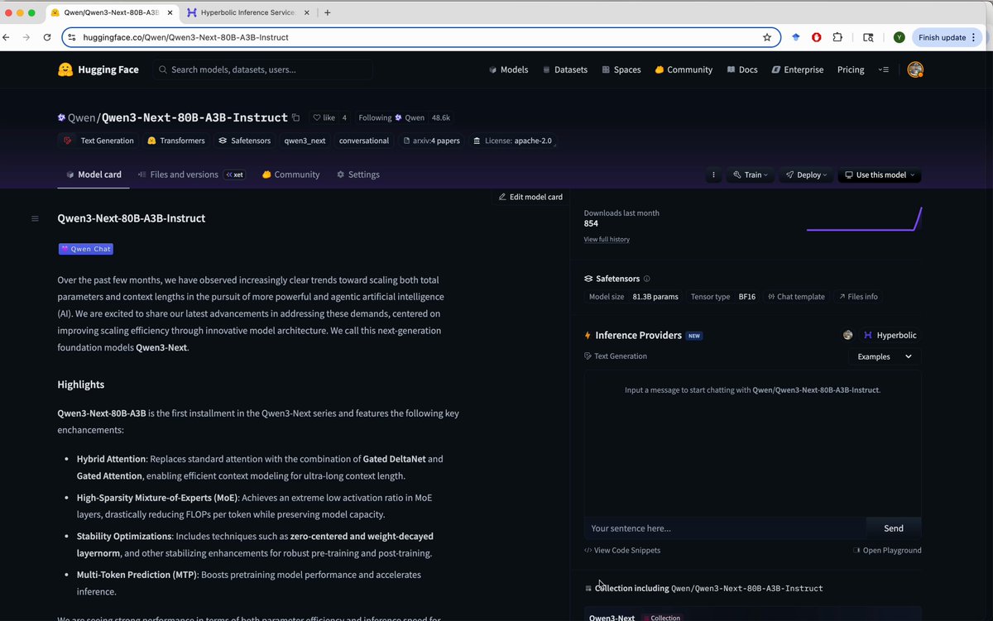Click View full history link
This screenshot has width=993, height=621.
[607, 240]
